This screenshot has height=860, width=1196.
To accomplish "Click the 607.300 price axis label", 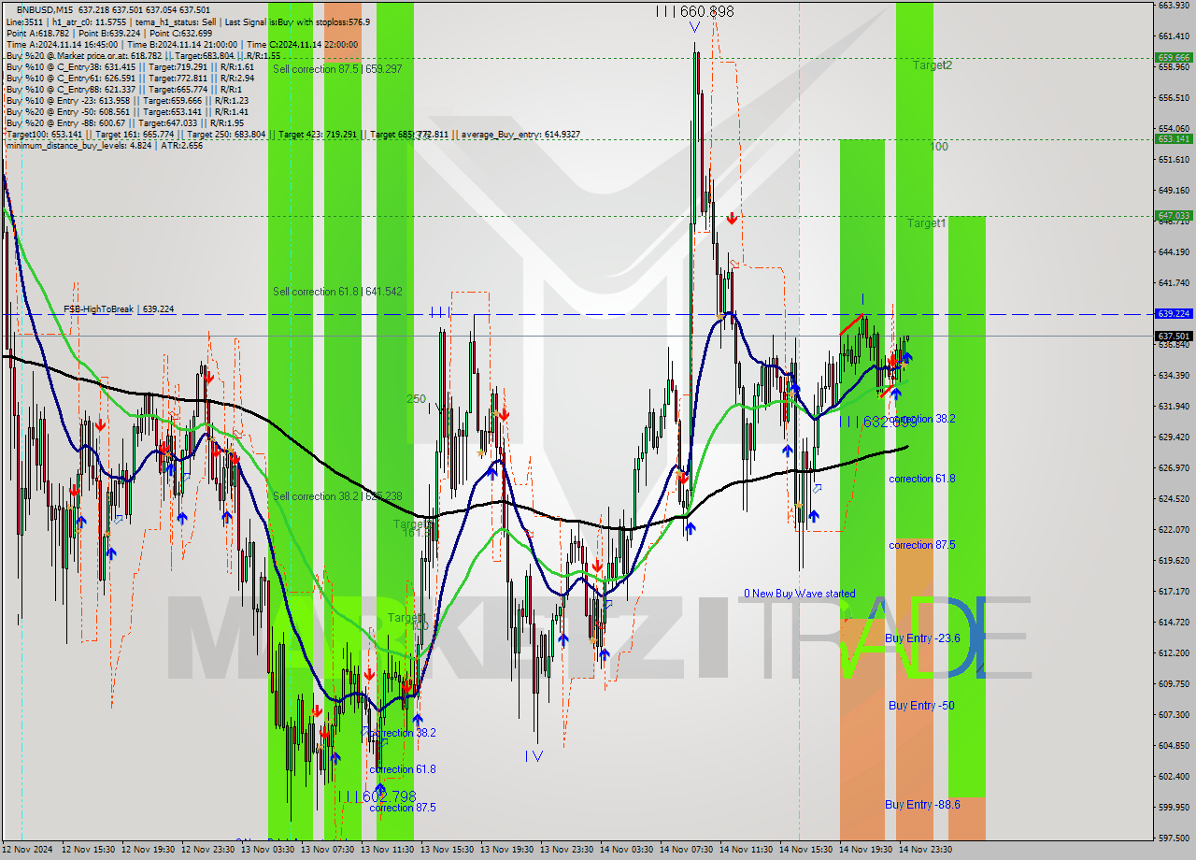I will coord(1174,715).
